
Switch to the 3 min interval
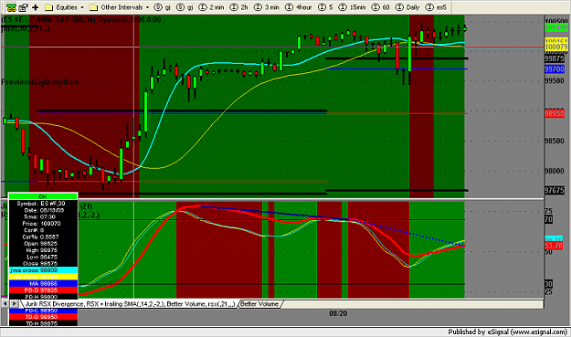(x=267, y=7)
